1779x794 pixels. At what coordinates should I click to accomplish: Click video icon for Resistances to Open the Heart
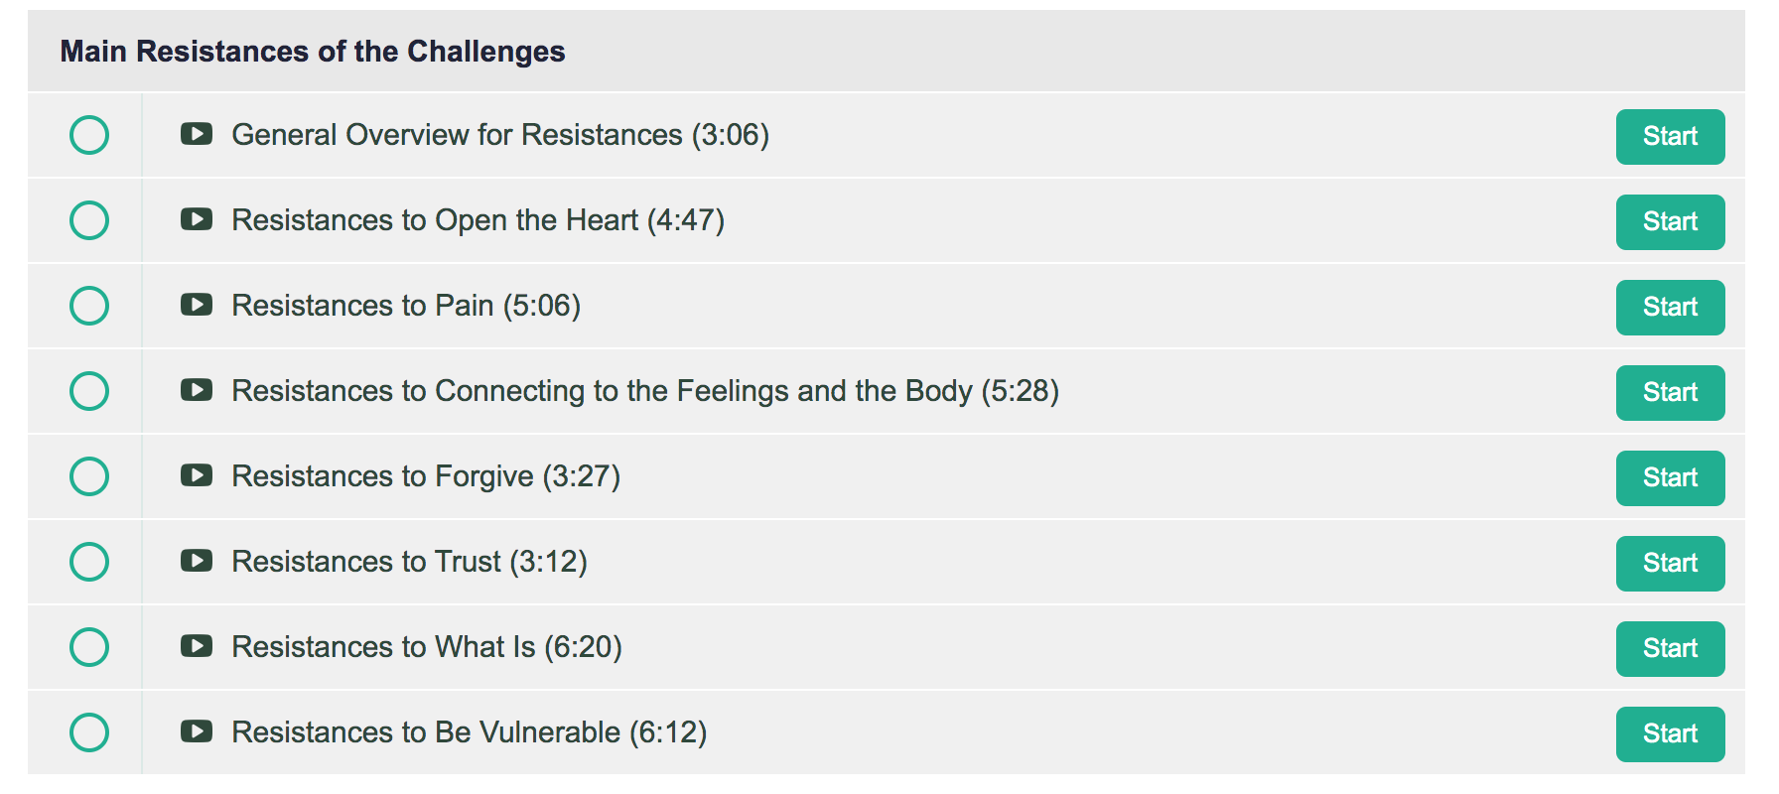click(x=197, y=219)
